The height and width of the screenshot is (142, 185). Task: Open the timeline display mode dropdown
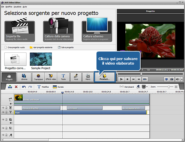click(x=145, y=87)
